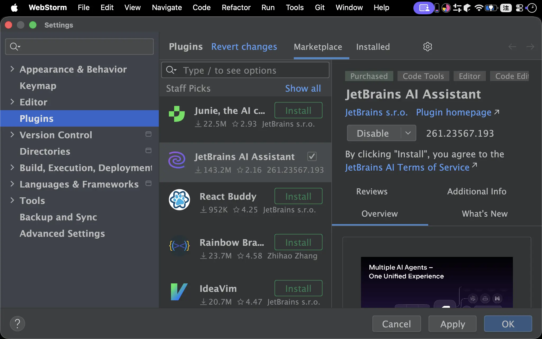This screenshot has width=542, height=339.
Task: Expand the Languages & Frameworks section
Action: [12, 184]
